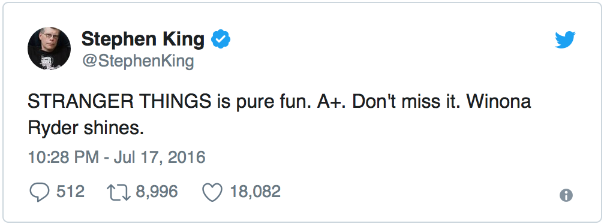Click the "Ryder shines." text line

point(86,128)
